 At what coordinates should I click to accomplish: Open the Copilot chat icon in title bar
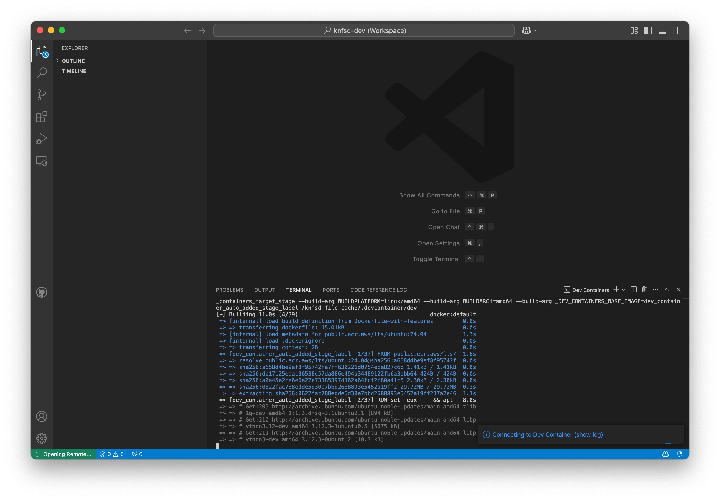coord(526,30)
